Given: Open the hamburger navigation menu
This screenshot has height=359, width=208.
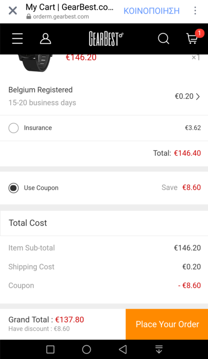Looking at the screenshot, I should pyautogui.click(x=17, y=39).
